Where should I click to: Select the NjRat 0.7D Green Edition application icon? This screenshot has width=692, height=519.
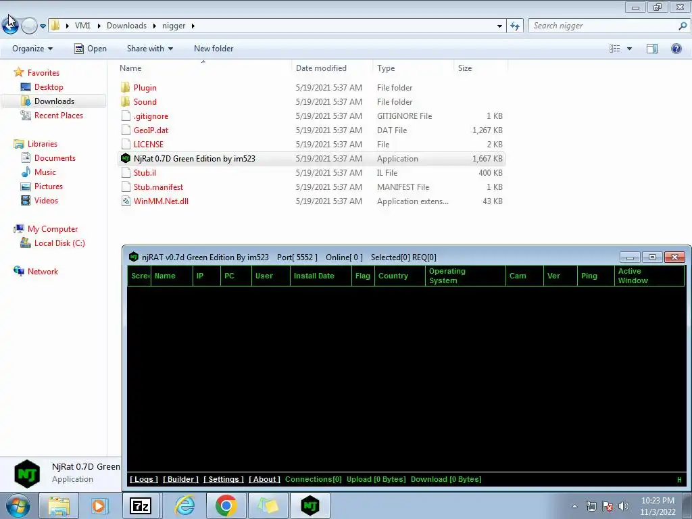click(125, 158)
